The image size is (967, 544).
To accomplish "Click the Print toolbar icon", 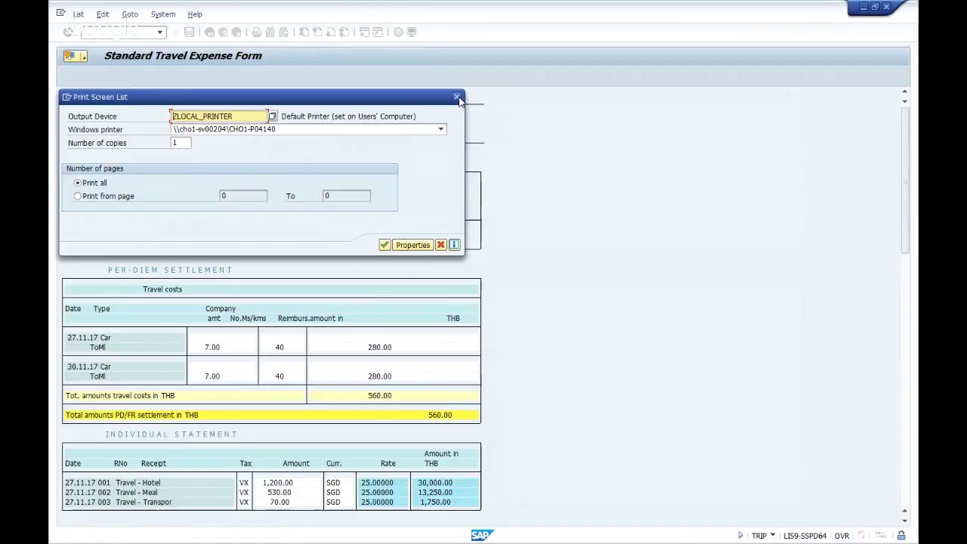I will 257,32.
